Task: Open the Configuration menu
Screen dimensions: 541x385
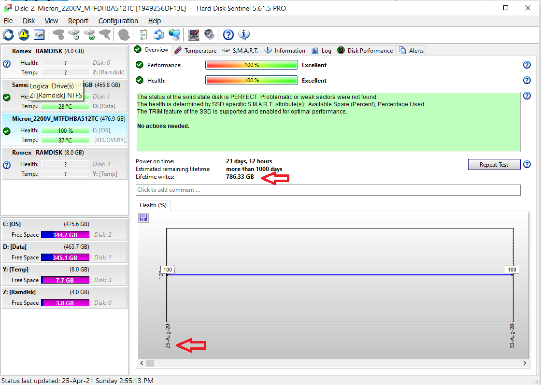Action: pos(118,21)
